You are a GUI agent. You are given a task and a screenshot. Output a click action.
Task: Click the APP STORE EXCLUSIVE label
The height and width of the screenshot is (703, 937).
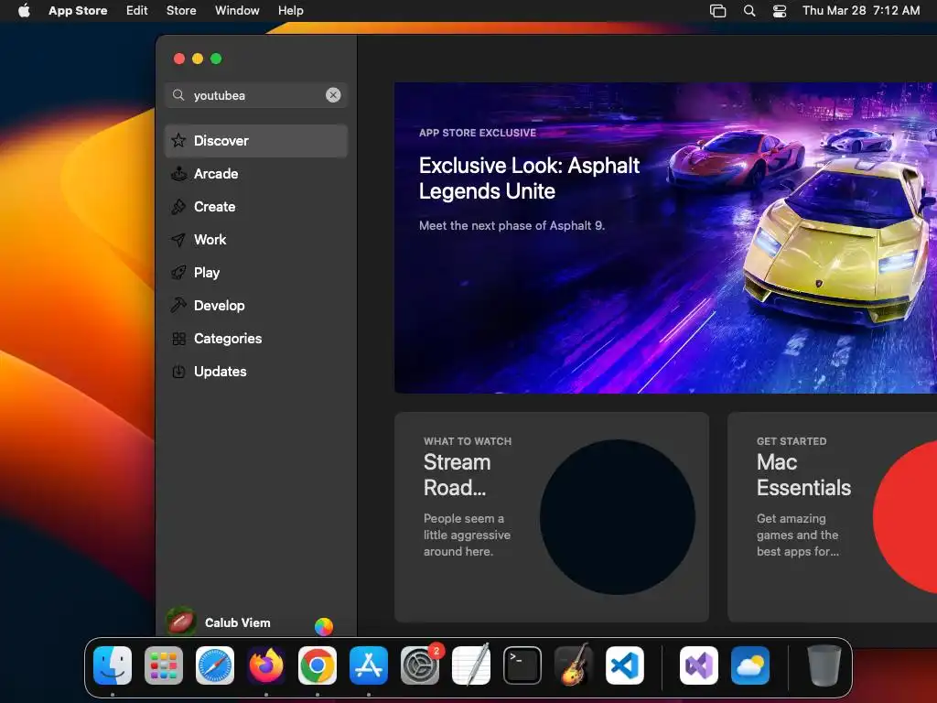pyautogui.click(x=478, y=133)
